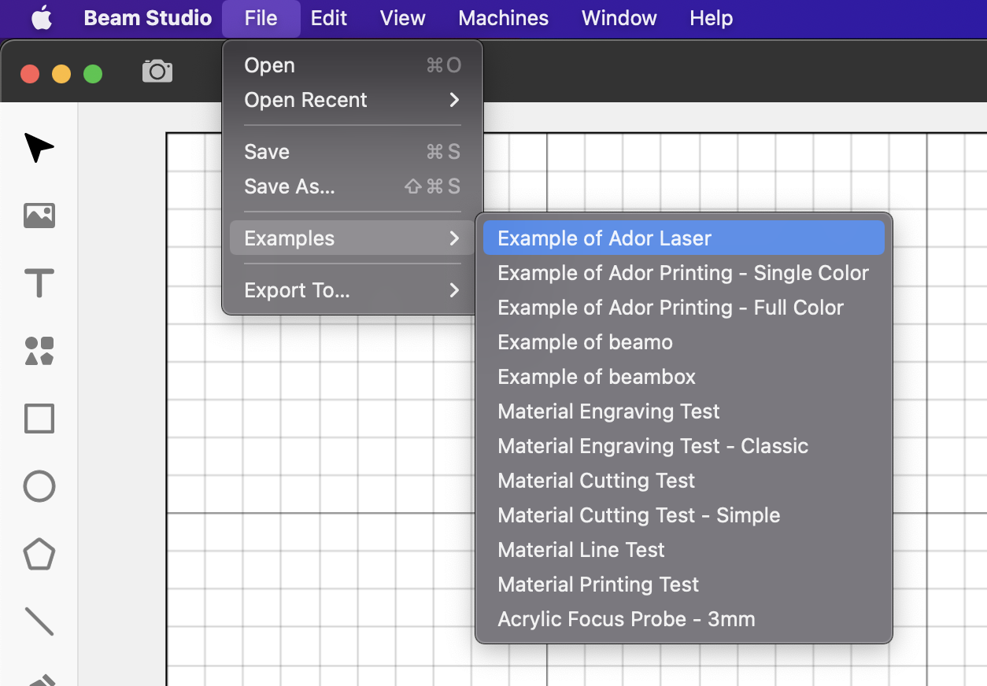Image resolution: width=987 pixels, height=686 pixels.
Task: Click the red close window button
Action: click(30, 74)
